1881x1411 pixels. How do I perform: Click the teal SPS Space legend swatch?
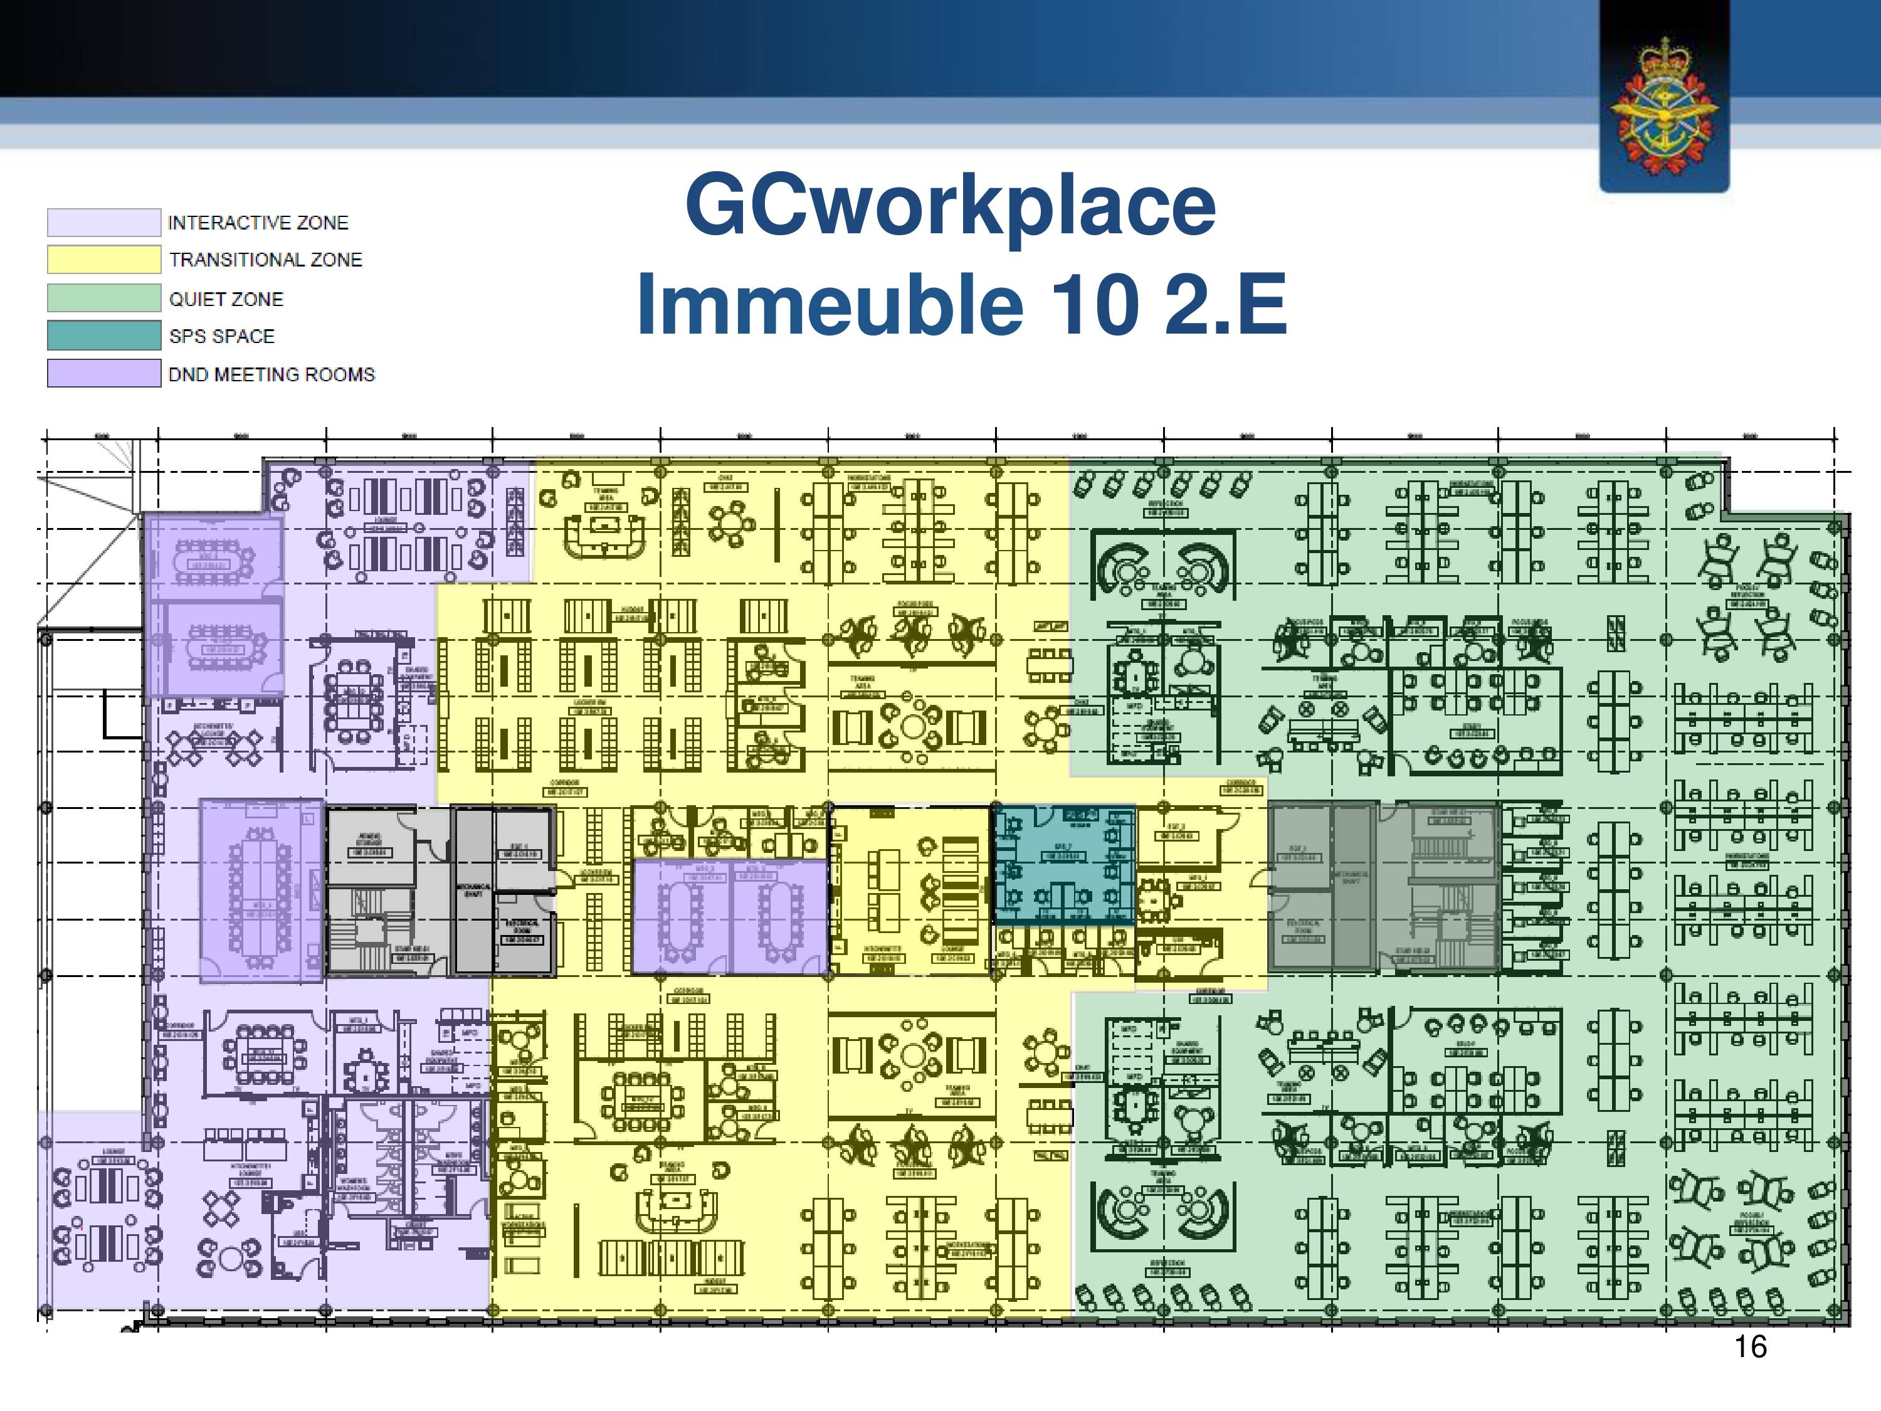point(103,335)
